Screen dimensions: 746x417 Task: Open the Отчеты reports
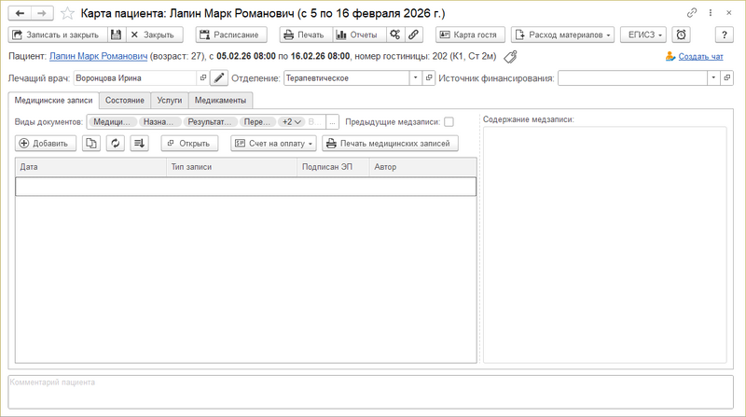point(359,35)
